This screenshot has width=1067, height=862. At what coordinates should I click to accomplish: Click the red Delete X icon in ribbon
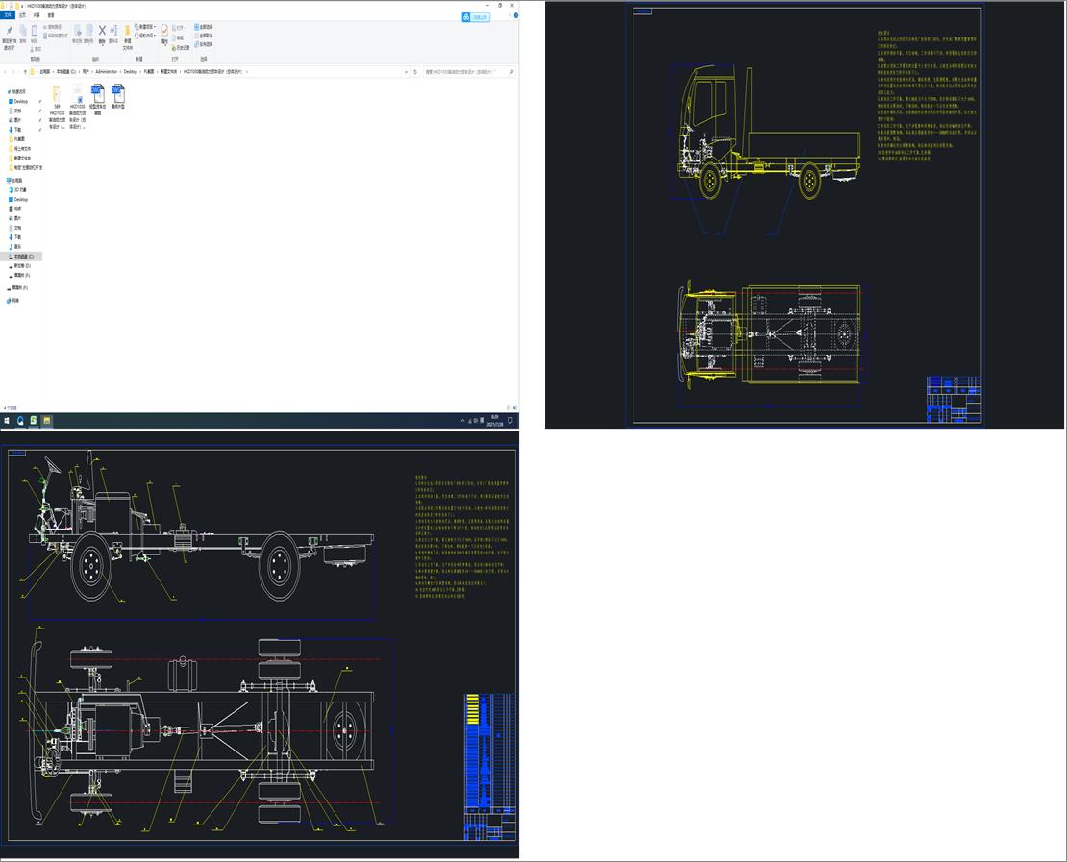click(102, 31)
